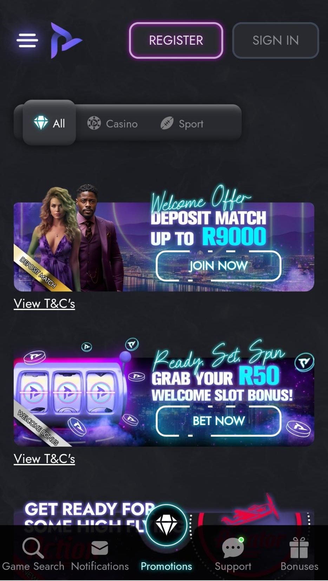Viewport: 328px width, 581px height.
Task: Tap the purple brand logo
Action: point(66,40)
